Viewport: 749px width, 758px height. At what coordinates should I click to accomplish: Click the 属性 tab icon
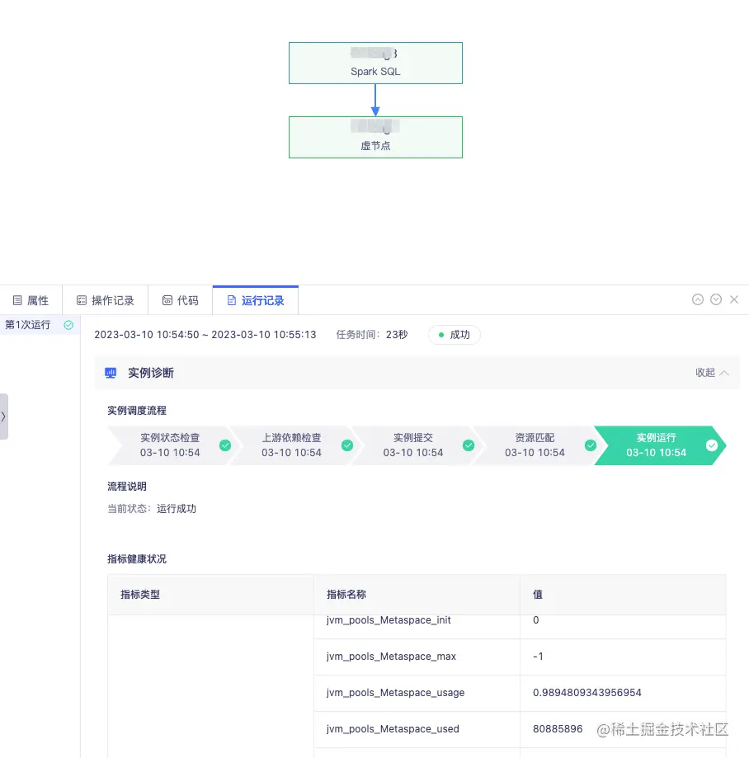point(17,301)
